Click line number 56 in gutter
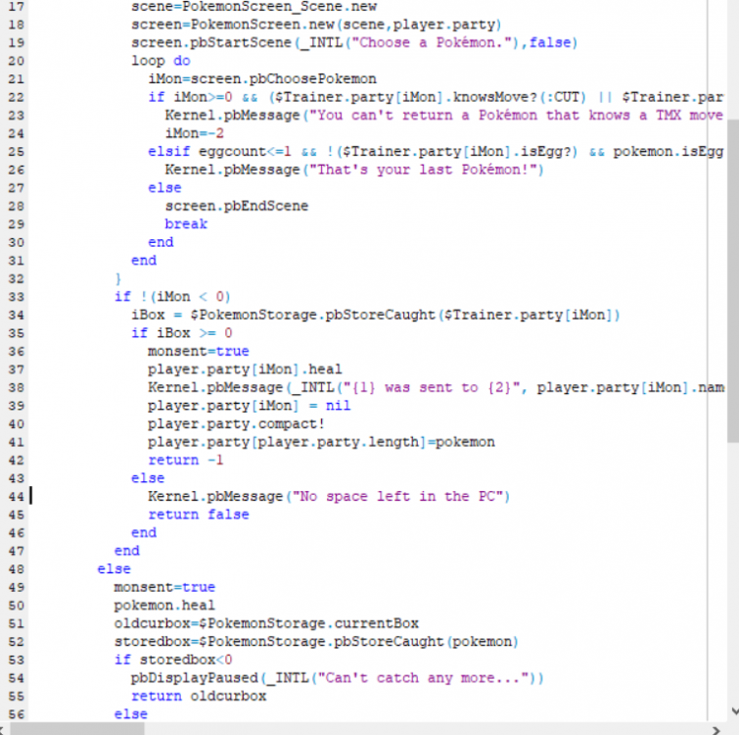This screenshot has height=735, width=739. coord(16,714)
